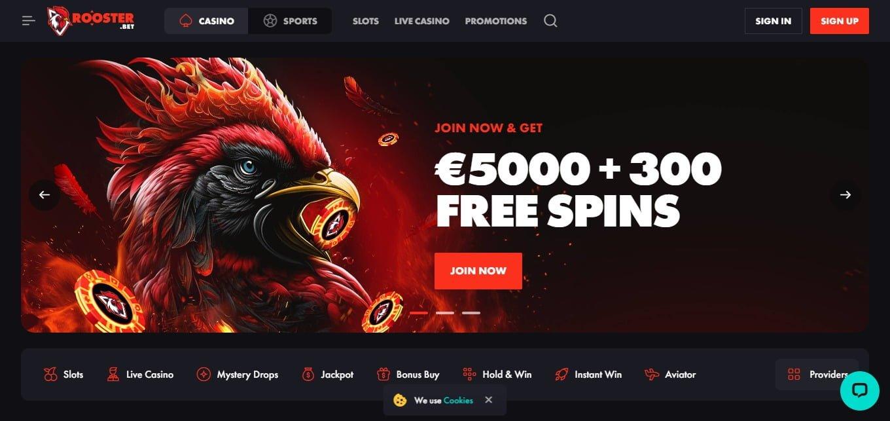Viewport: 890px width, 421px height.
Task: Show next banner slide arrow
Action: pyautogui.click(x=845, y=194)
